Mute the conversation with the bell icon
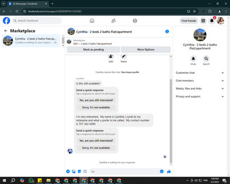Image resolution: width=230 pixels, height=184 pixels. (x=193, y=58)
